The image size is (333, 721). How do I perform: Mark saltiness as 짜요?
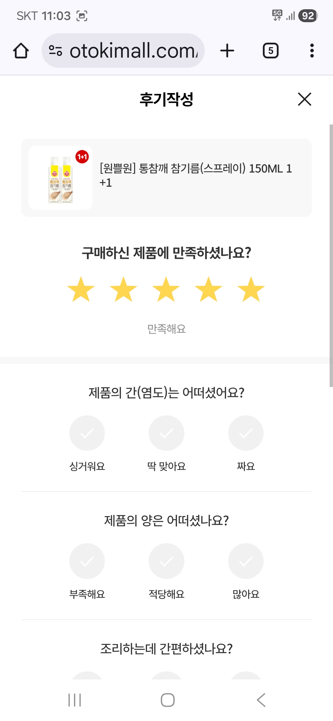pos(246,433)
